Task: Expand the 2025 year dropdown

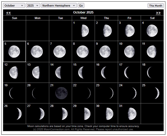Action: click(x=33, y=6)
